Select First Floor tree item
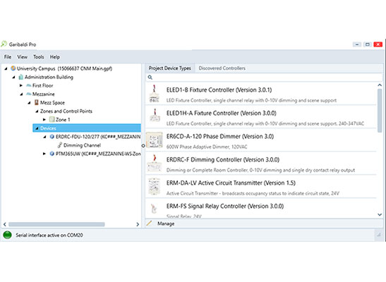This screenshot has height=282, width=386. click(x=42, y=85)
